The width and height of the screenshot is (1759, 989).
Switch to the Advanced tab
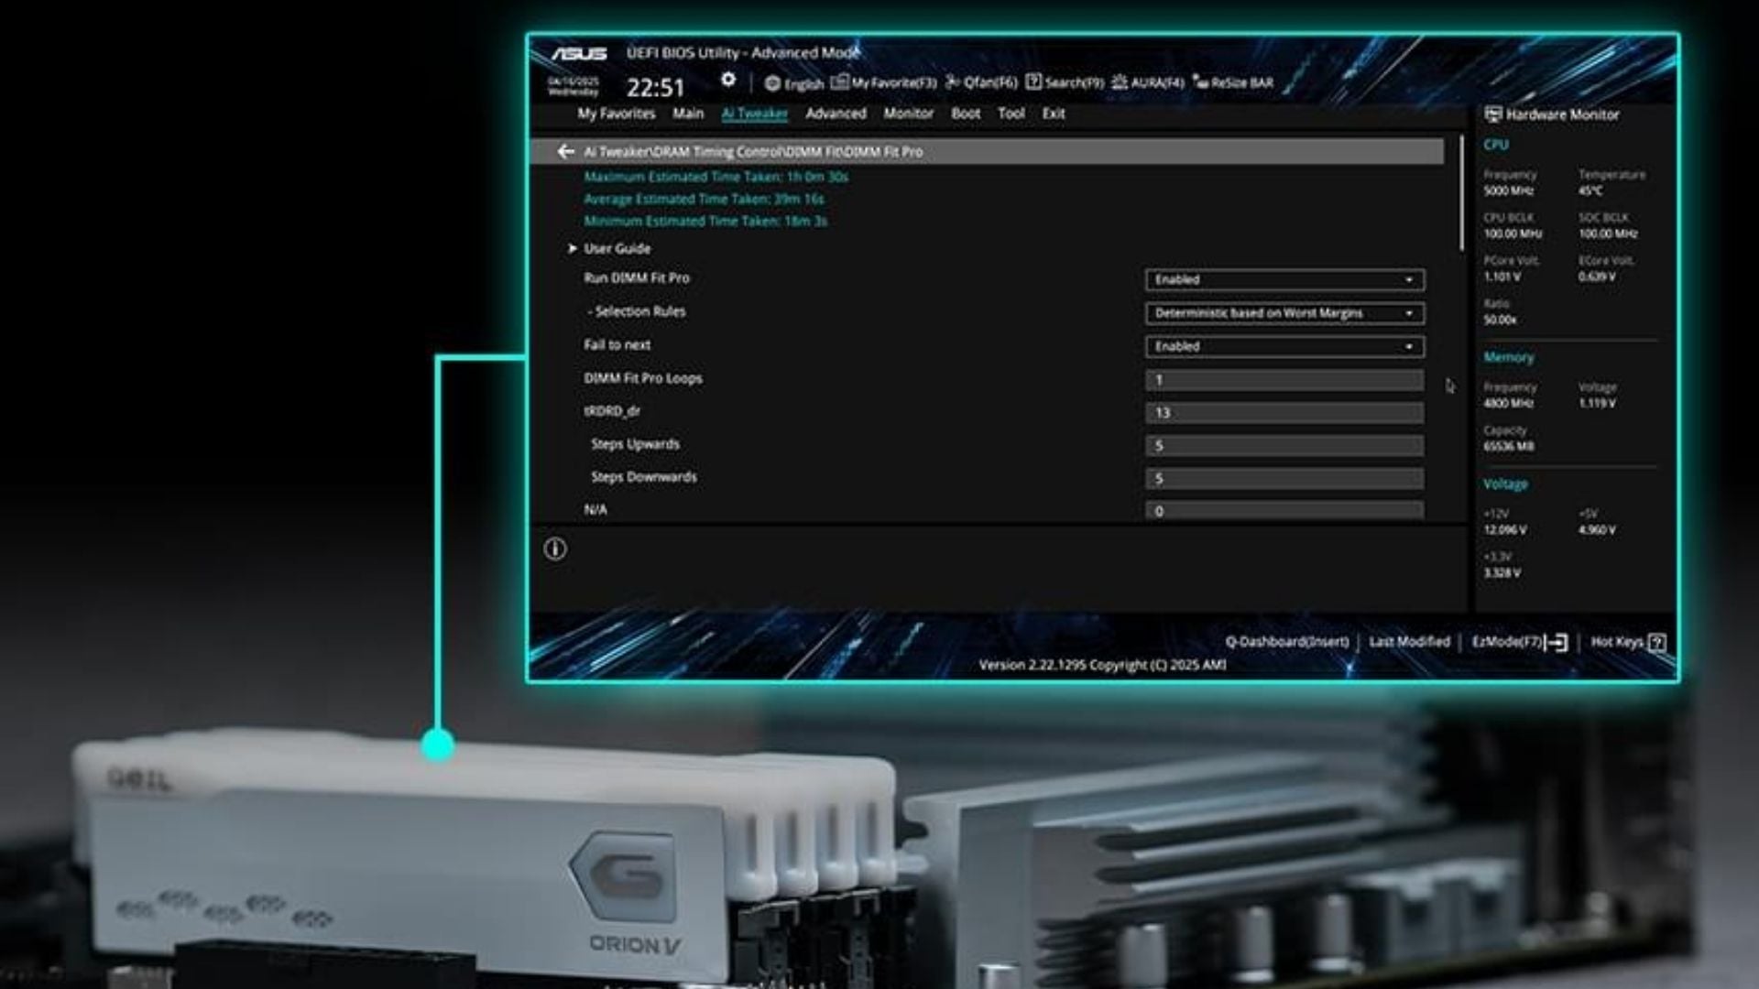coord(836,114)
